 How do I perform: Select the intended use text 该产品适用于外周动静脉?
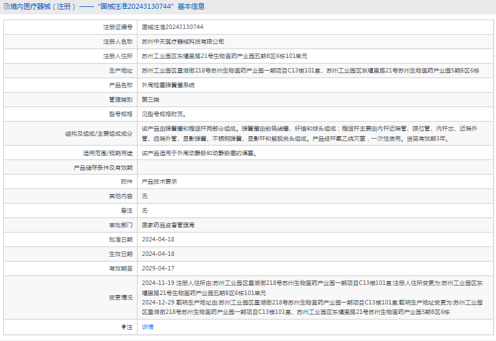click(x=199, y=153)
